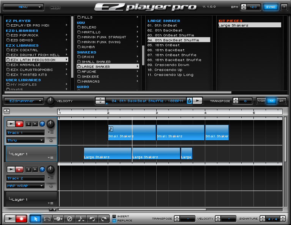This screenshot has height=225, width=291.
Task: Toggle host SYNC button
Action: click(x=271, y=7)
